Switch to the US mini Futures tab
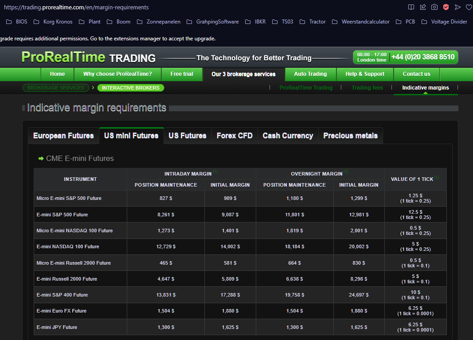 [131, 136]
